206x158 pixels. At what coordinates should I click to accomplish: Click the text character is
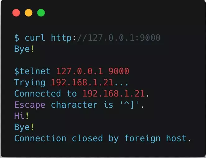(x=82, y=105)
